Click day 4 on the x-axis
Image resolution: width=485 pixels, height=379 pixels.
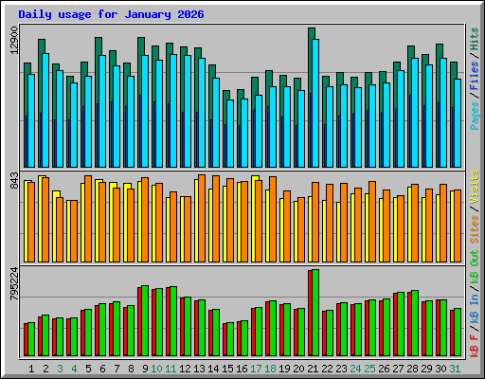pos(74,369)
